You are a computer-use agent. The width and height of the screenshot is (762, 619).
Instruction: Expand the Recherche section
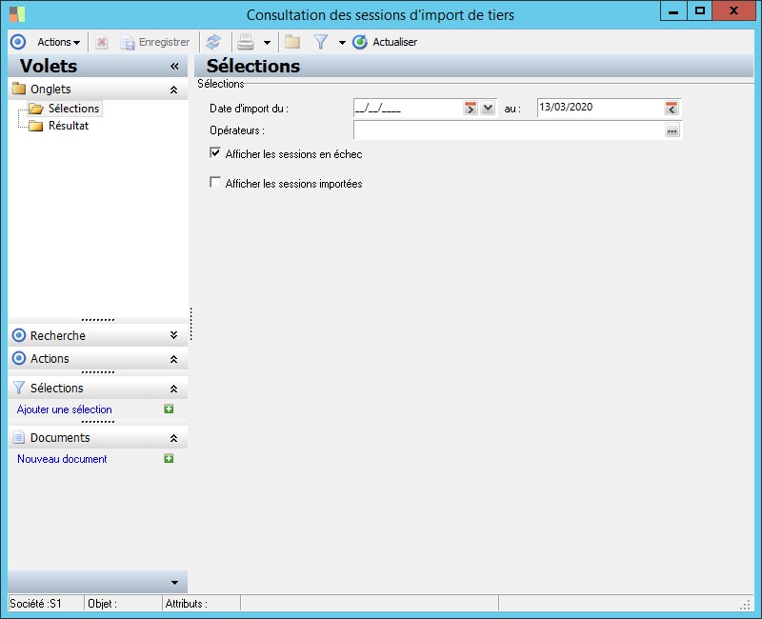pos(173,335)
